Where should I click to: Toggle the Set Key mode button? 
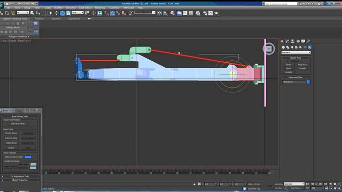point(278,188)
